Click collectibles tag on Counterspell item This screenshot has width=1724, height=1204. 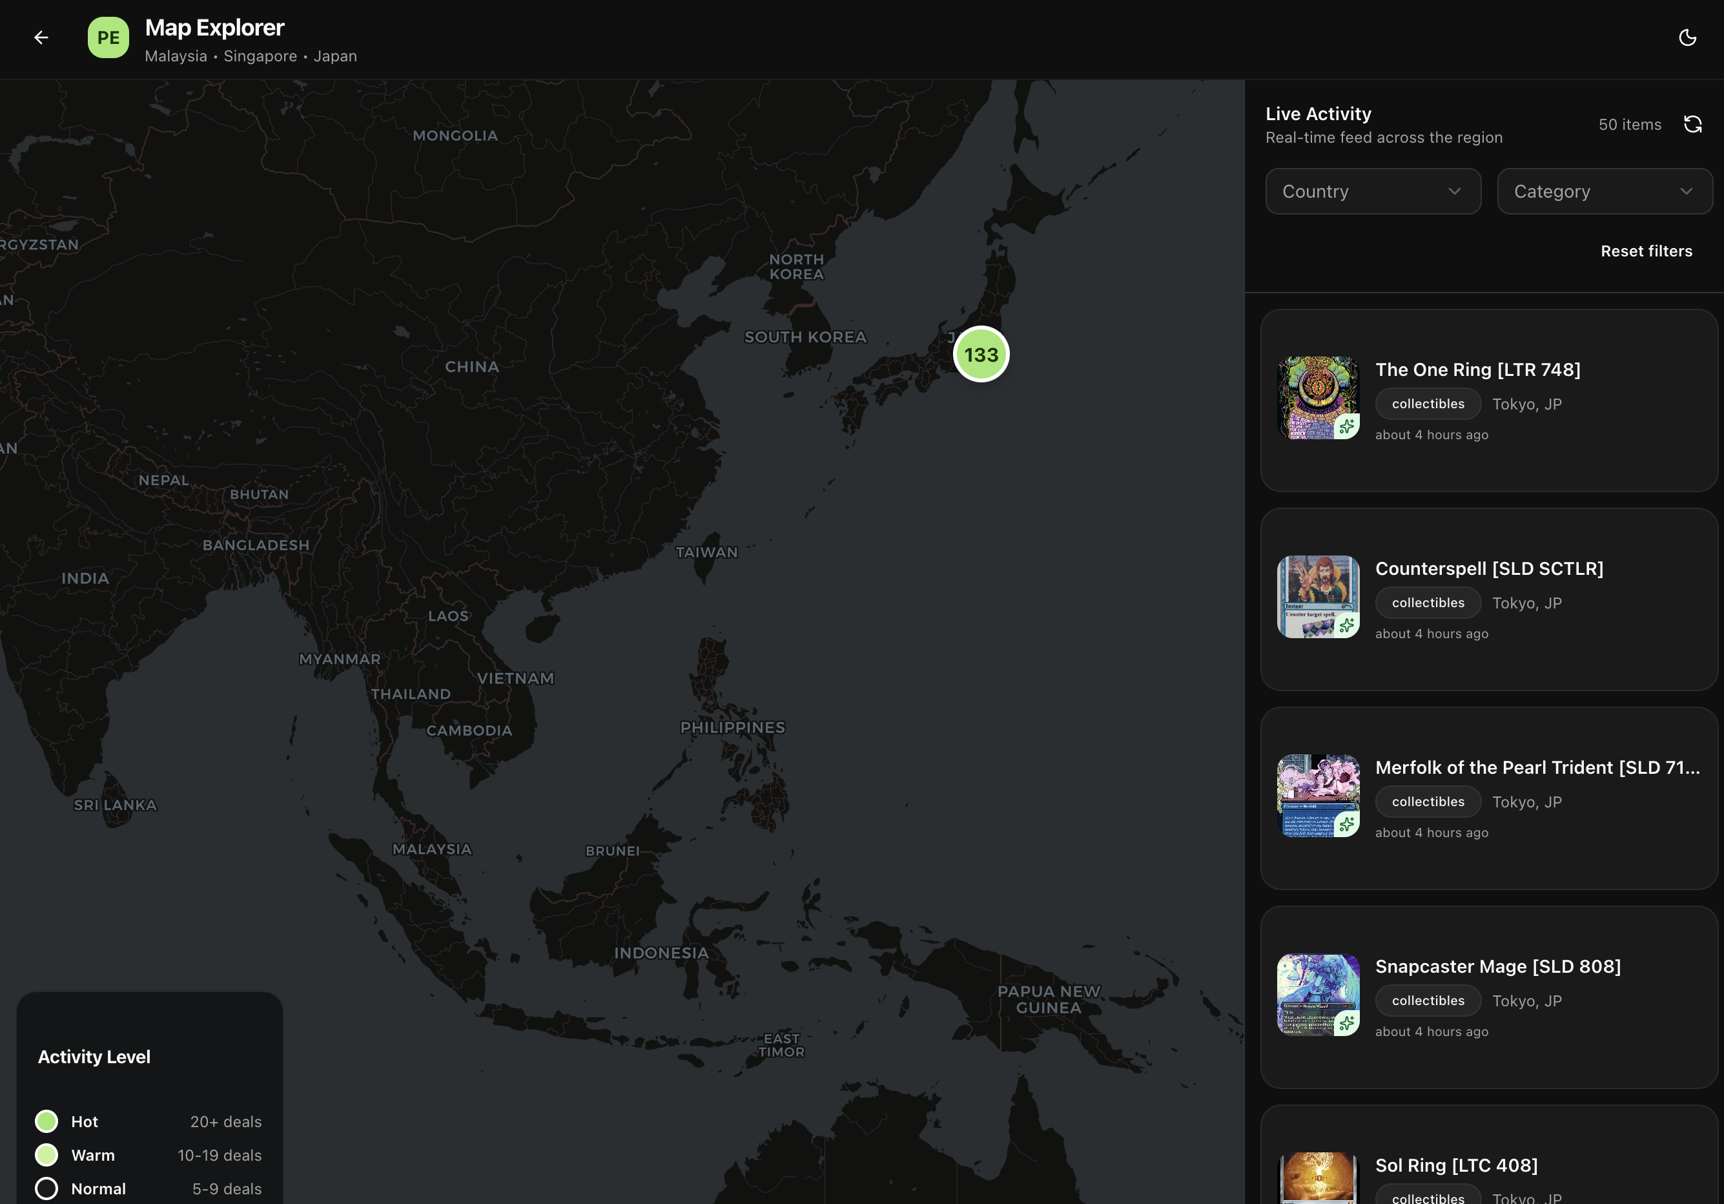[x=1428, y=603]
